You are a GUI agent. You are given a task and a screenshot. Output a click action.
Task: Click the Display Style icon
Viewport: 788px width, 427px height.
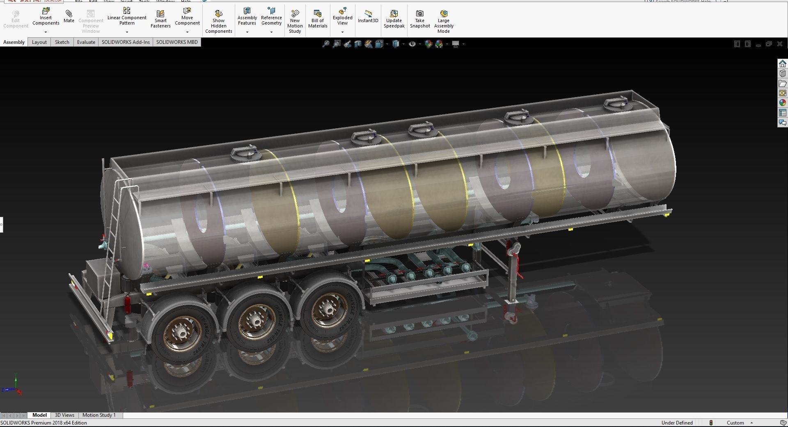tap(396, 44)
